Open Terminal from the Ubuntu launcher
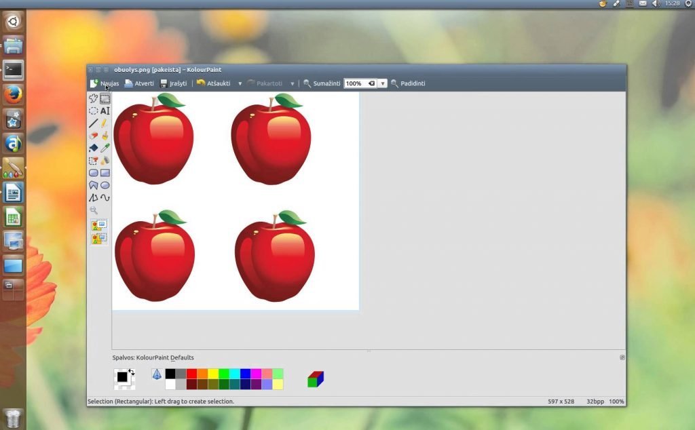 tap(13, 70)
